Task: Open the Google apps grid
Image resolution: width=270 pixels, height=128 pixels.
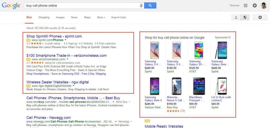Action: tap(246, 6)
